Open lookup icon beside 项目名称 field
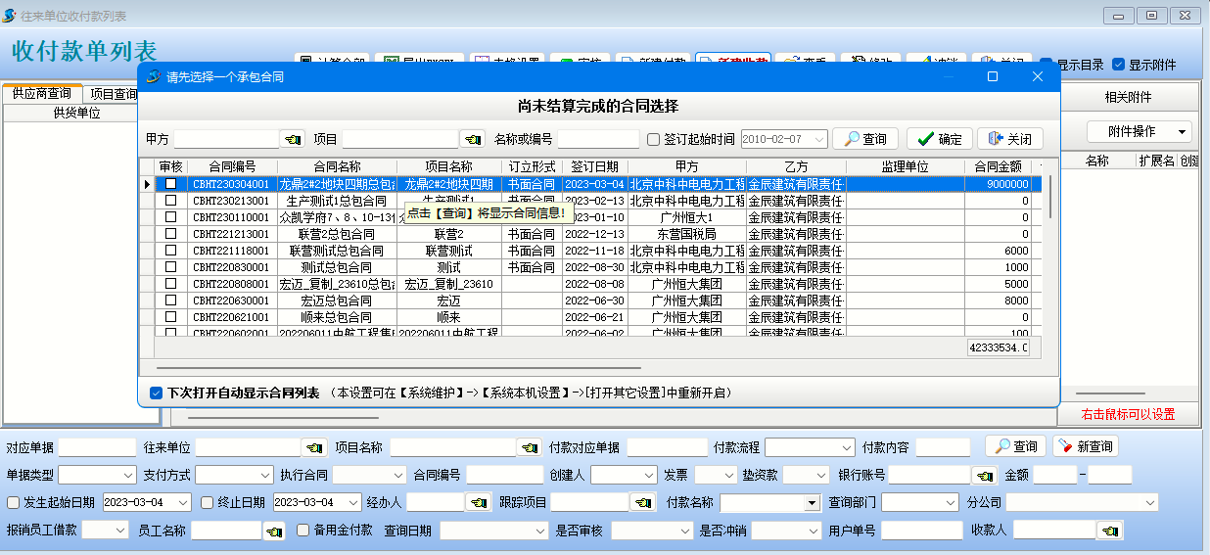Viewport: 1210px width, 555px height. (530, 447)
